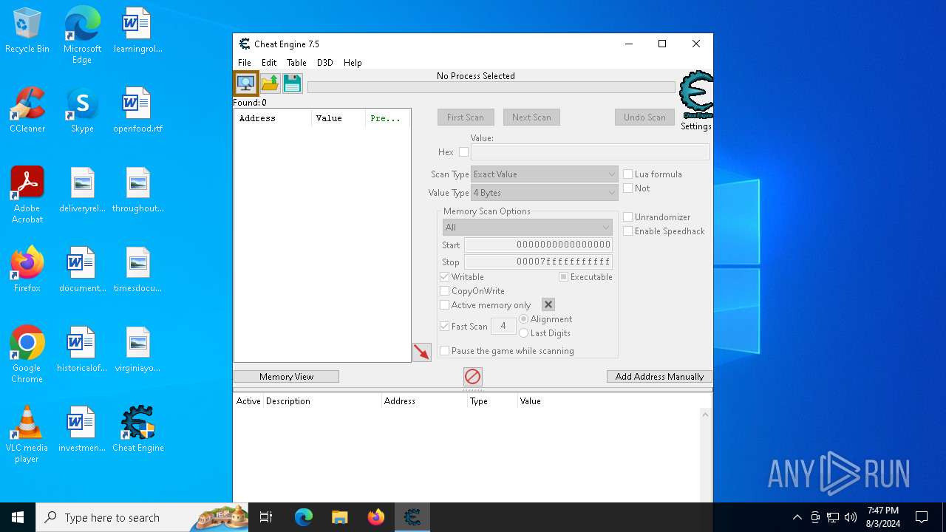Click the open cheat table folder icon
This screenshot has height=532, width=946.
pos(270,83)
